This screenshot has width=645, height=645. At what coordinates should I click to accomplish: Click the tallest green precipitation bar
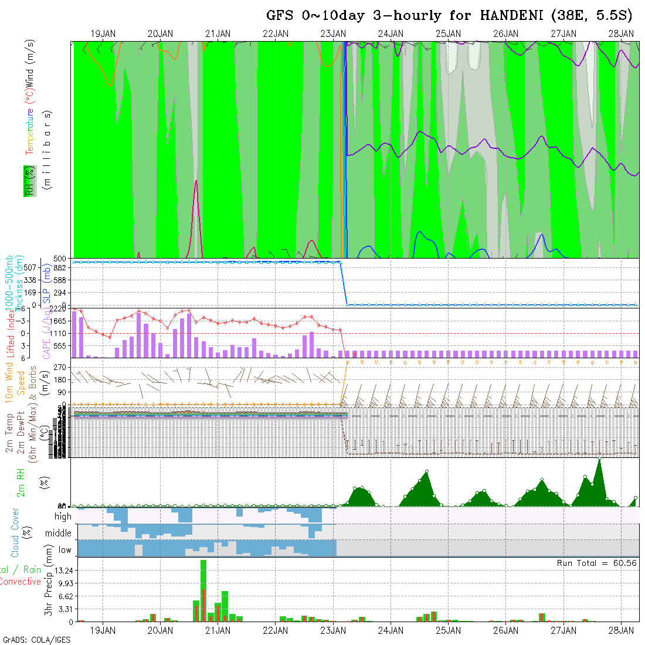pos(203,590)
